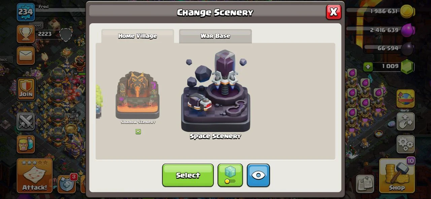The width and height of the screenshot is (431, 199).
Task: Switch to the Home Village tab
Action: (137, 36)
